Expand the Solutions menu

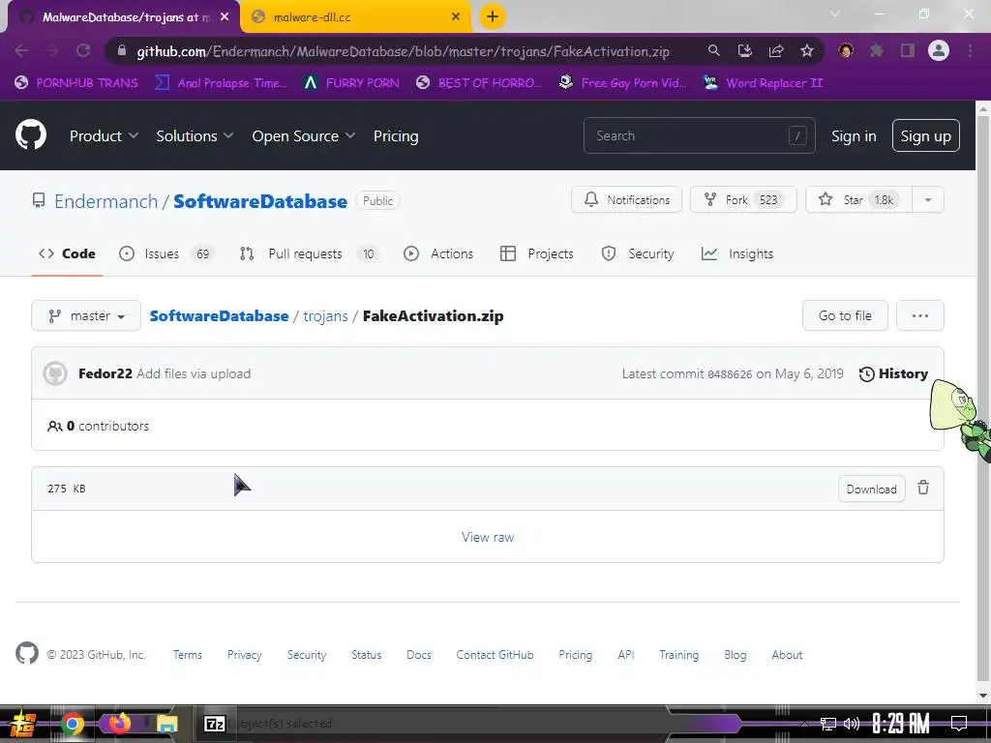(x=195, y=135)
